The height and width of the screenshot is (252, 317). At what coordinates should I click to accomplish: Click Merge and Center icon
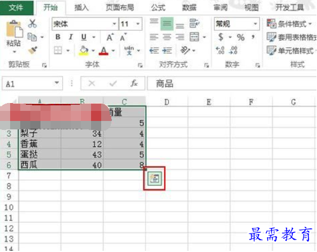(194, 37)
